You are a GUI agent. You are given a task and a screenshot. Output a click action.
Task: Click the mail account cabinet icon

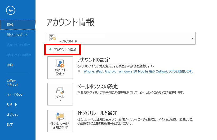pyautogui.click(x=52, y=38)
